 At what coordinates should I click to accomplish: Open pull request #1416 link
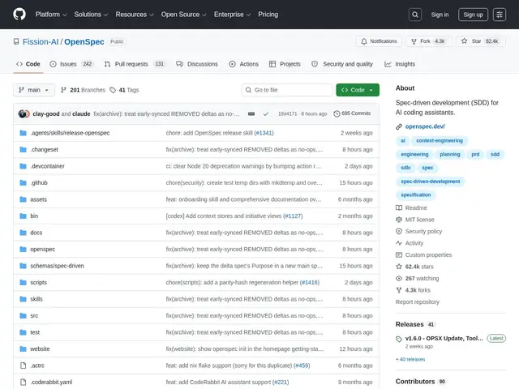point(310,283)
